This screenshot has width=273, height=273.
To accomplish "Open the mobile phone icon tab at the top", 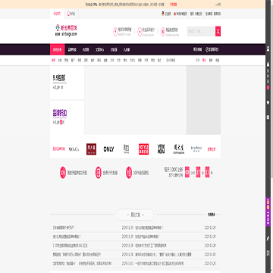I will coord(71,14).
